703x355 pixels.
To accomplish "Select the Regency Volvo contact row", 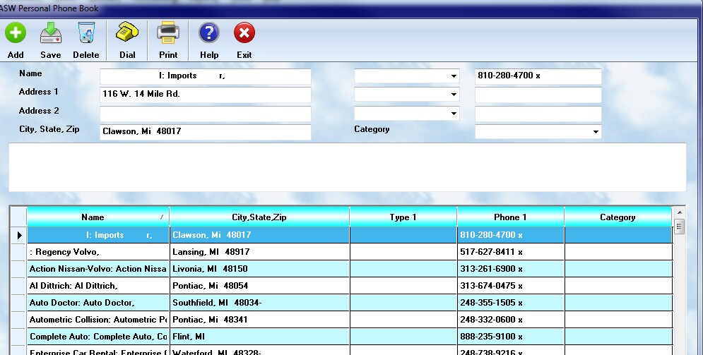I will [98, 252].
